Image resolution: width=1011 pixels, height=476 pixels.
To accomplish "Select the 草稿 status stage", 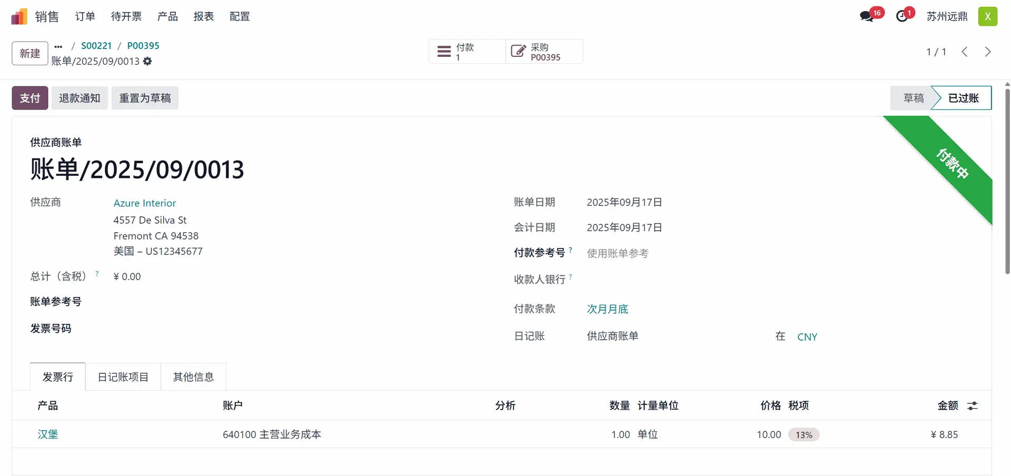I will coord(913,98).
